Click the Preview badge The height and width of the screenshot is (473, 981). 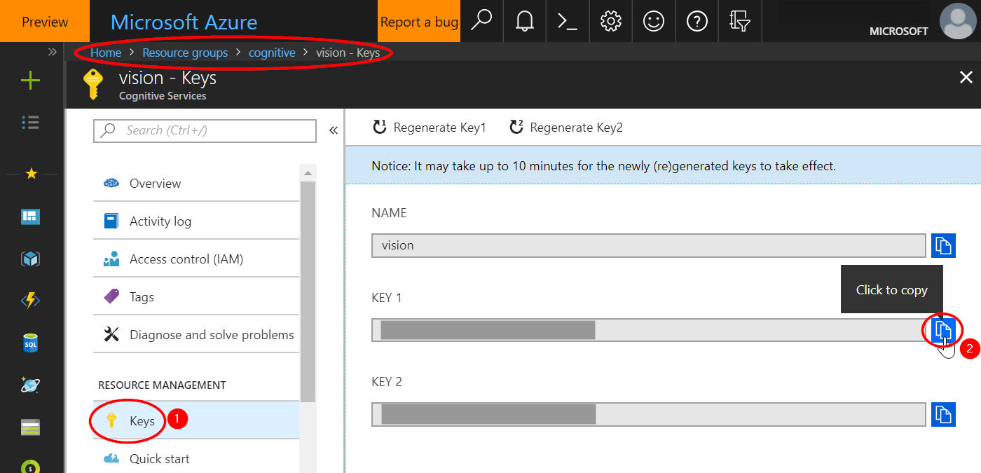(45, 21)
